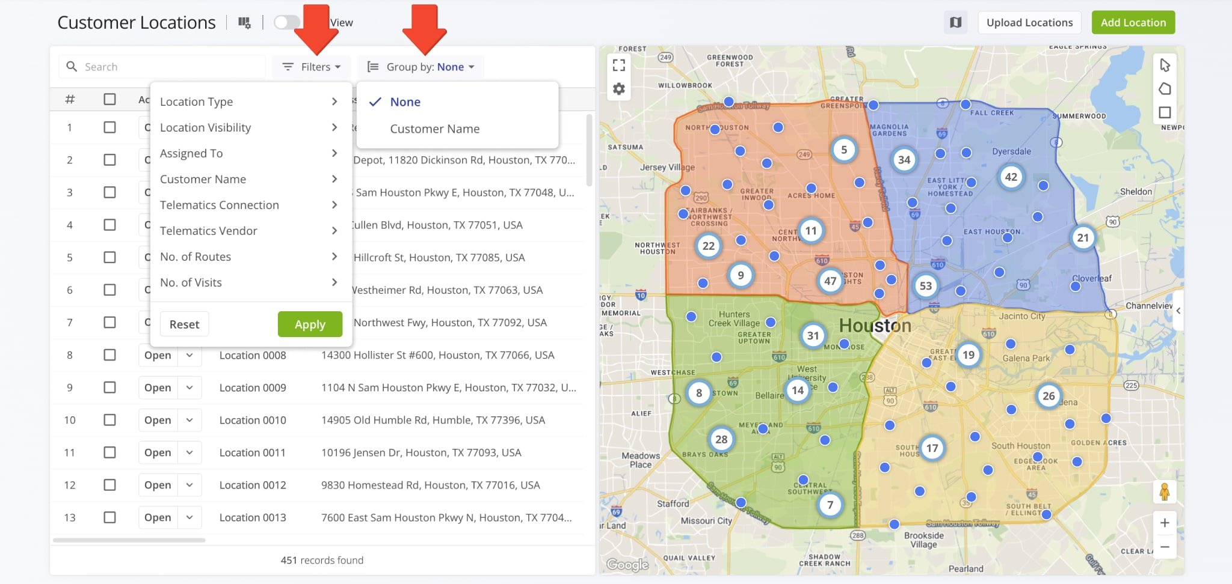Click map cluster marker 22
Image resolution: width=1232 pixels, height=584 pixels.
(709, 246)
